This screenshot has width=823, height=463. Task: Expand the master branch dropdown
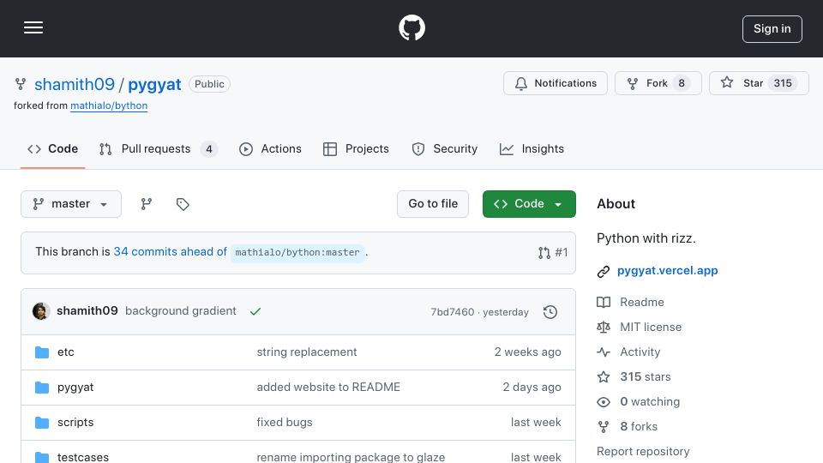71,204
